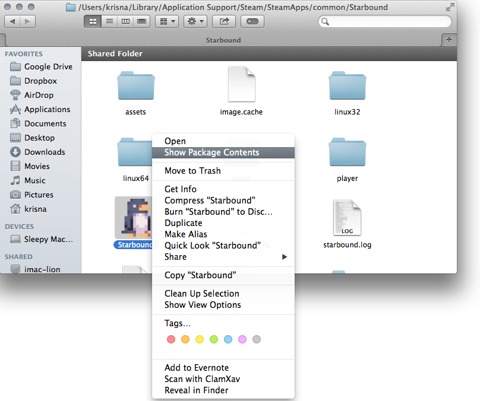Apply the gray tag color
This screenshot has height=401, width=480.
coord(257,339)
